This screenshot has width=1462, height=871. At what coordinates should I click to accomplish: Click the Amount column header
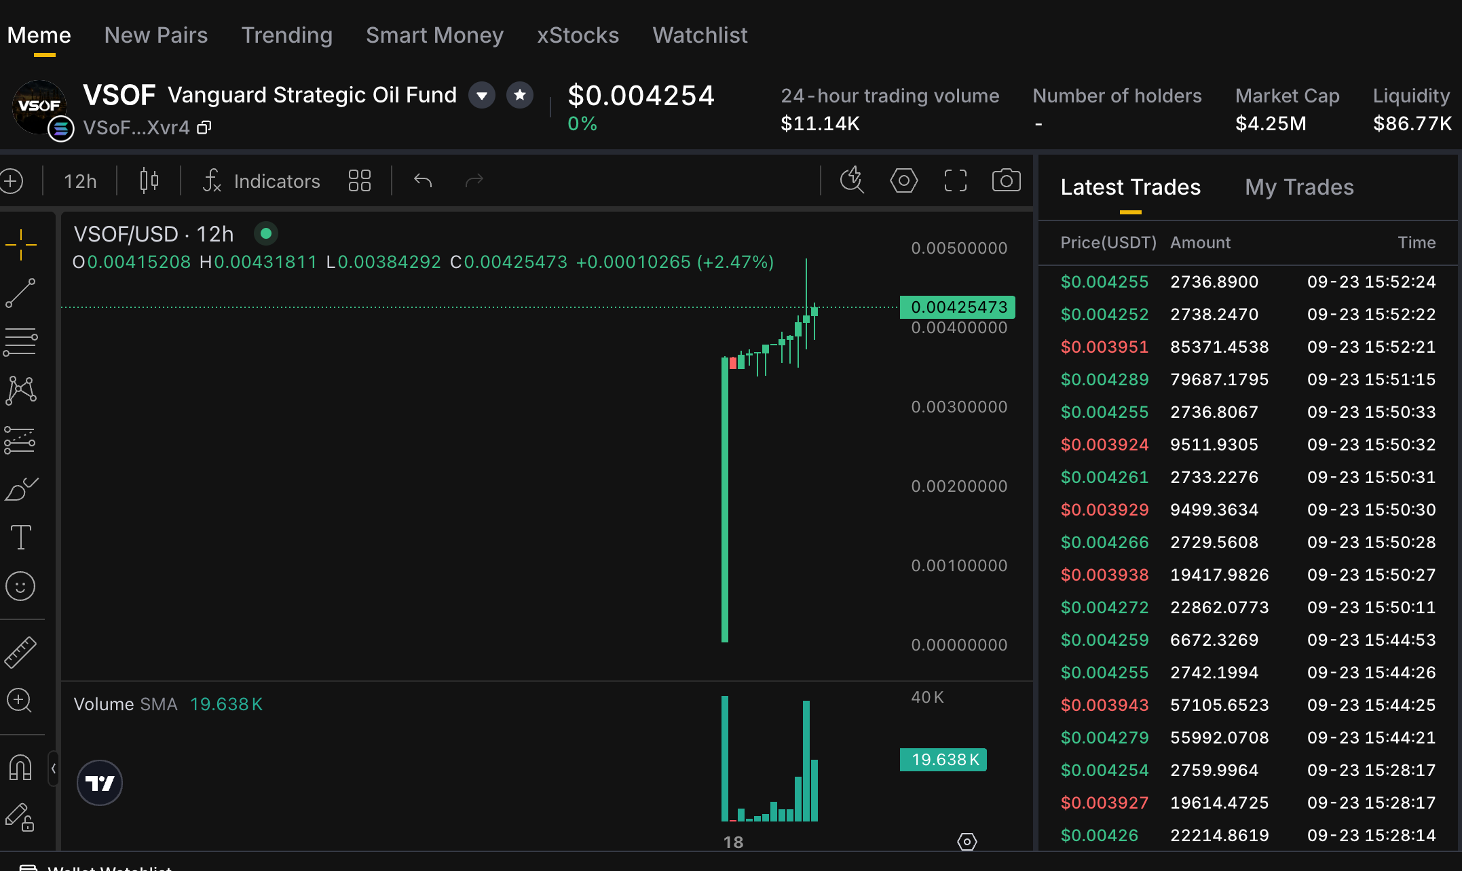tap(1200, 243)
